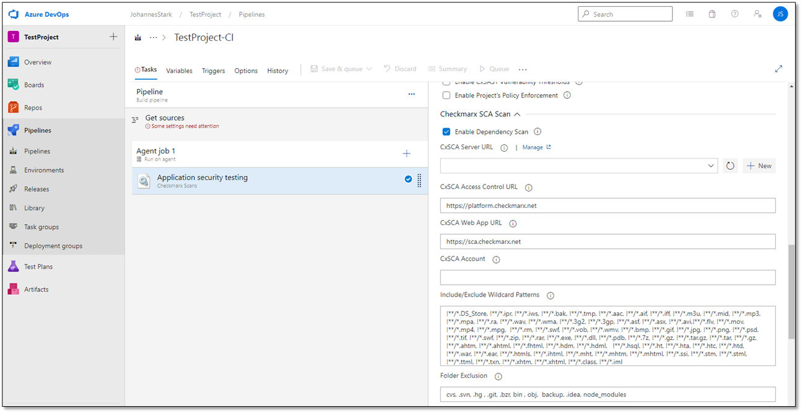Click the breadcrumb ellipsis before TestProject-CI
802x413 pixels.
tap(154, 38)
